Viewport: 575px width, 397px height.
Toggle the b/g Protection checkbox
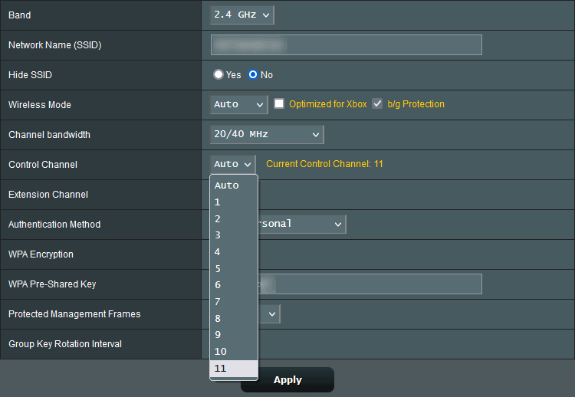point(377,104)
